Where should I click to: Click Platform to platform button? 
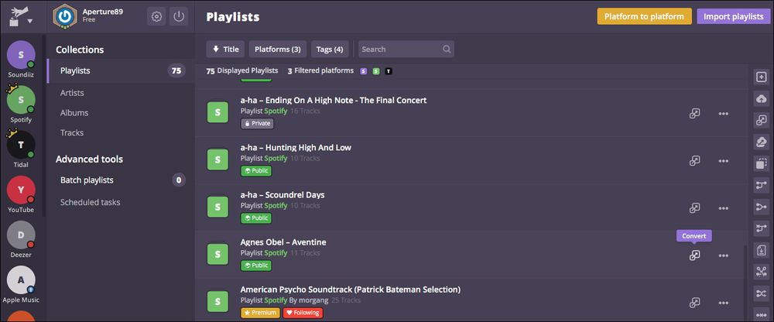(x=644, y=16)
